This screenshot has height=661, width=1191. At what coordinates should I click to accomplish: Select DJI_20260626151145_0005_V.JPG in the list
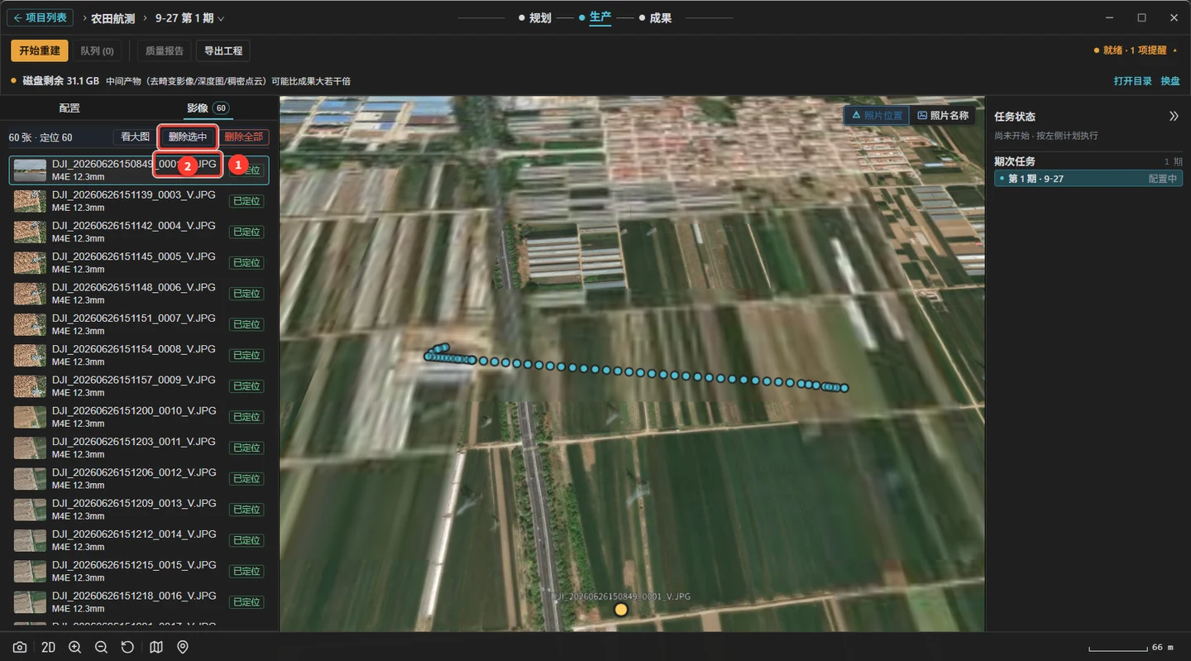139,263
